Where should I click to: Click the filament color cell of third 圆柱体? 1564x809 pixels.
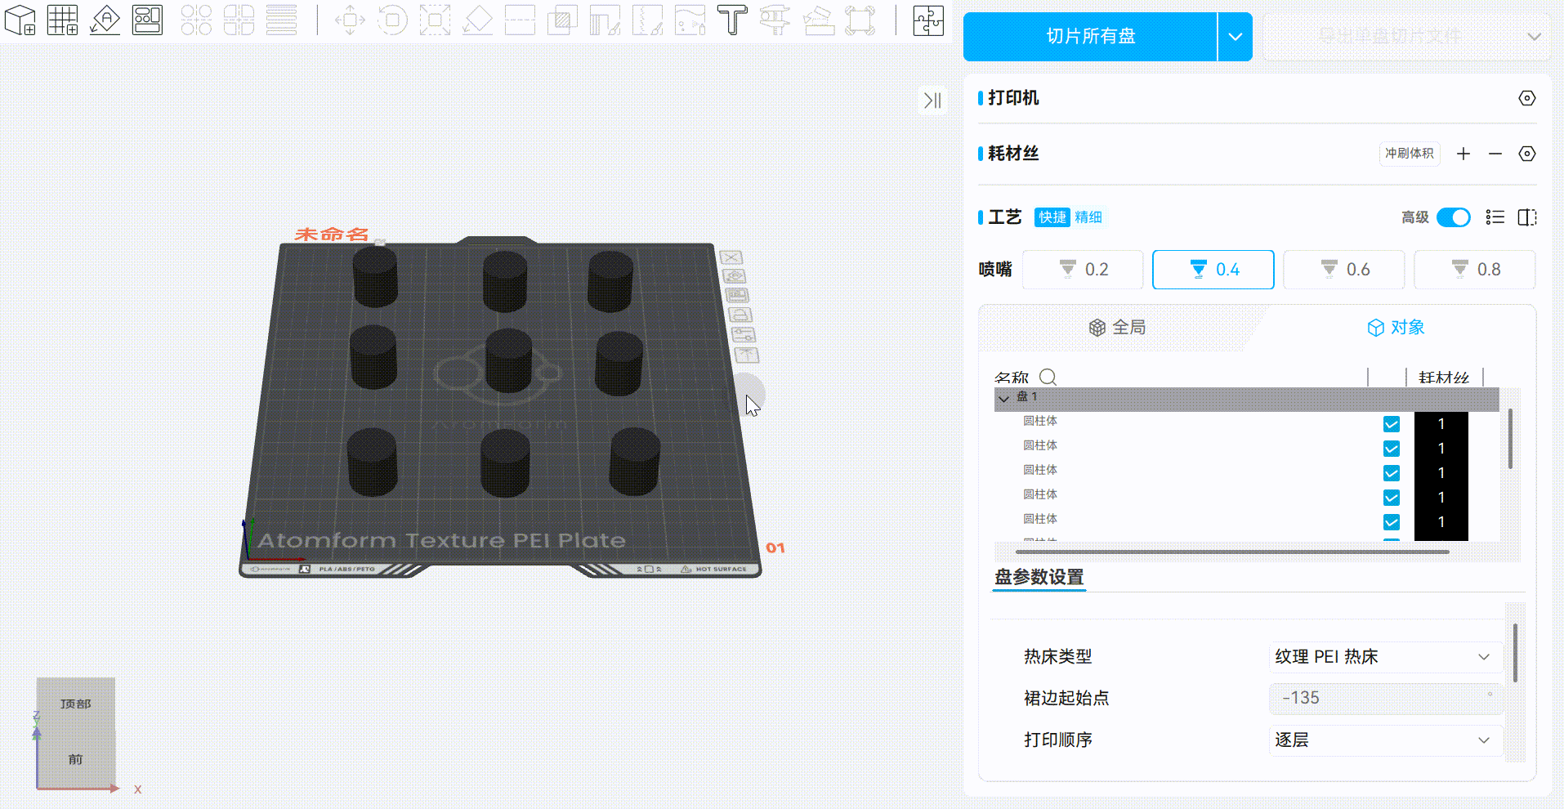coord(1441,473)
